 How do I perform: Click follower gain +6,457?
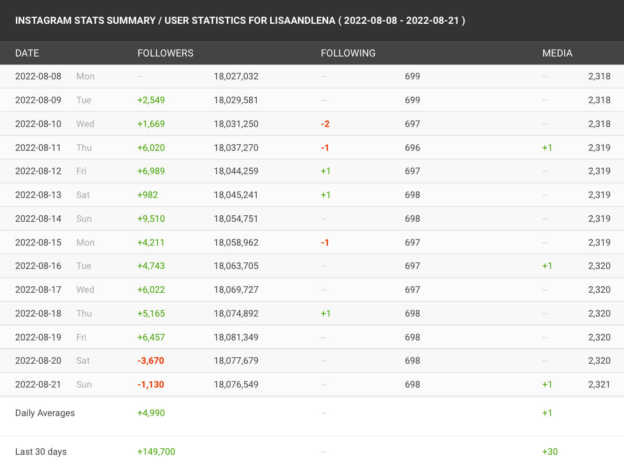(x=151, y=337)
